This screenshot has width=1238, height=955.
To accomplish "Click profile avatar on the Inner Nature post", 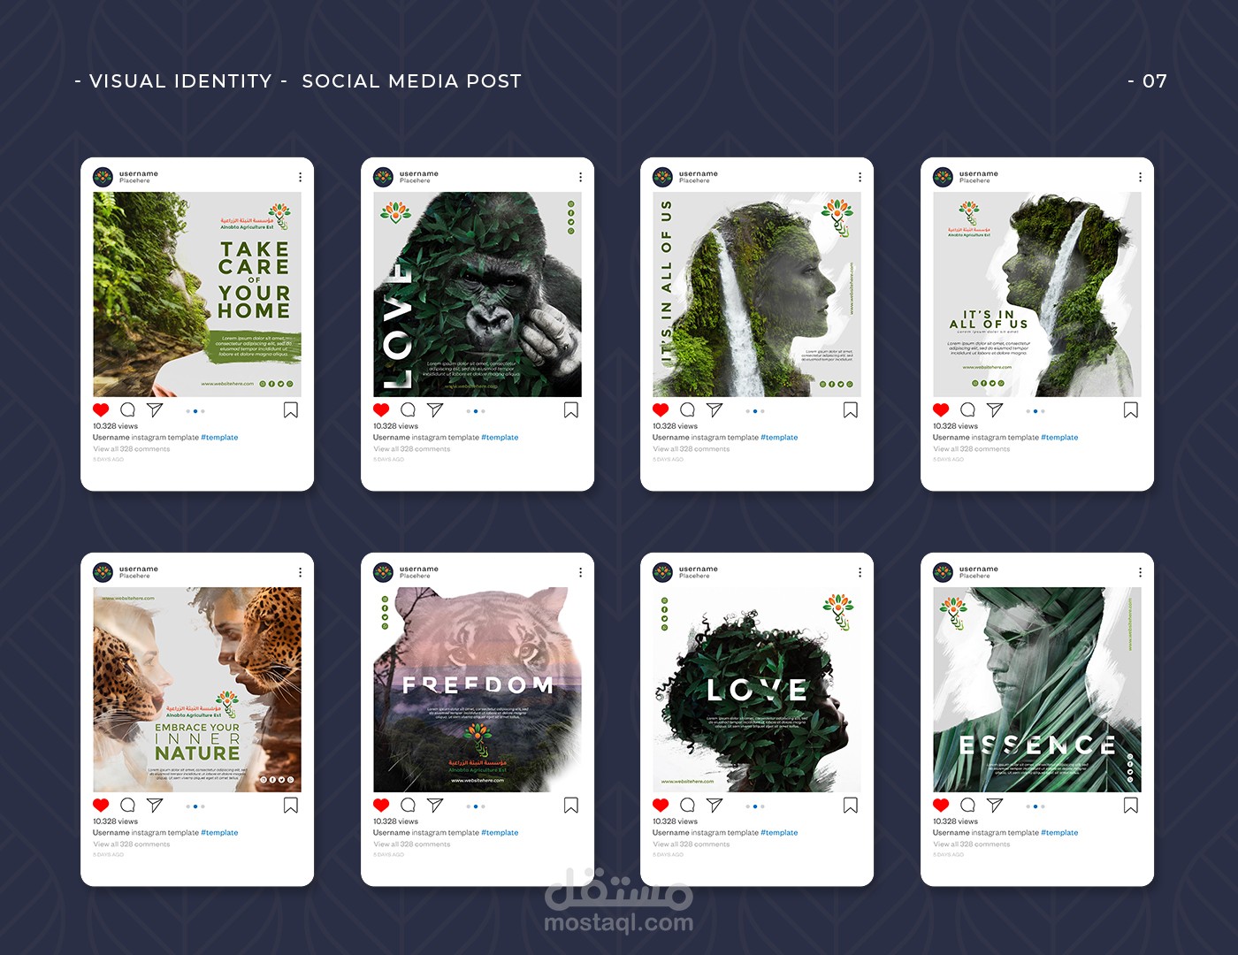I will pyautogui.click(x=103, y=572).
